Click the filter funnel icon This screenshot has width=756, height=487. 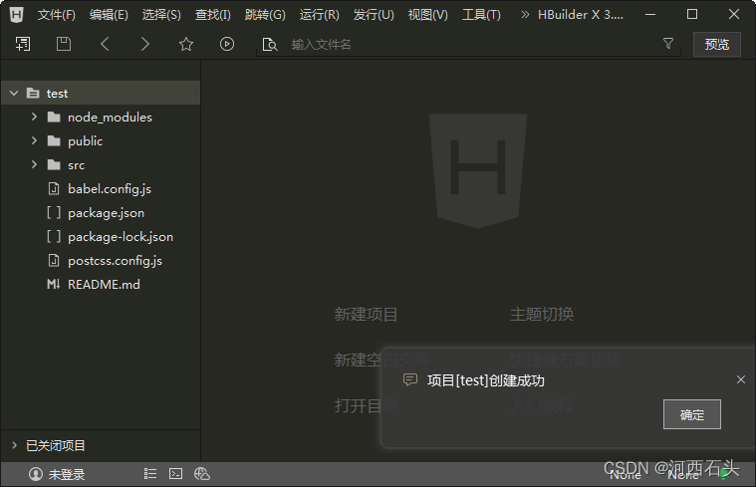point(668,44)
